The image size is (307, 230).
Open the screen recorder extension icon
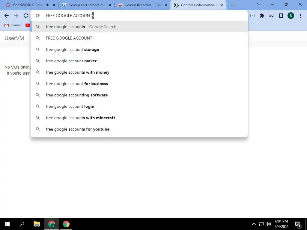coord(252,16)
